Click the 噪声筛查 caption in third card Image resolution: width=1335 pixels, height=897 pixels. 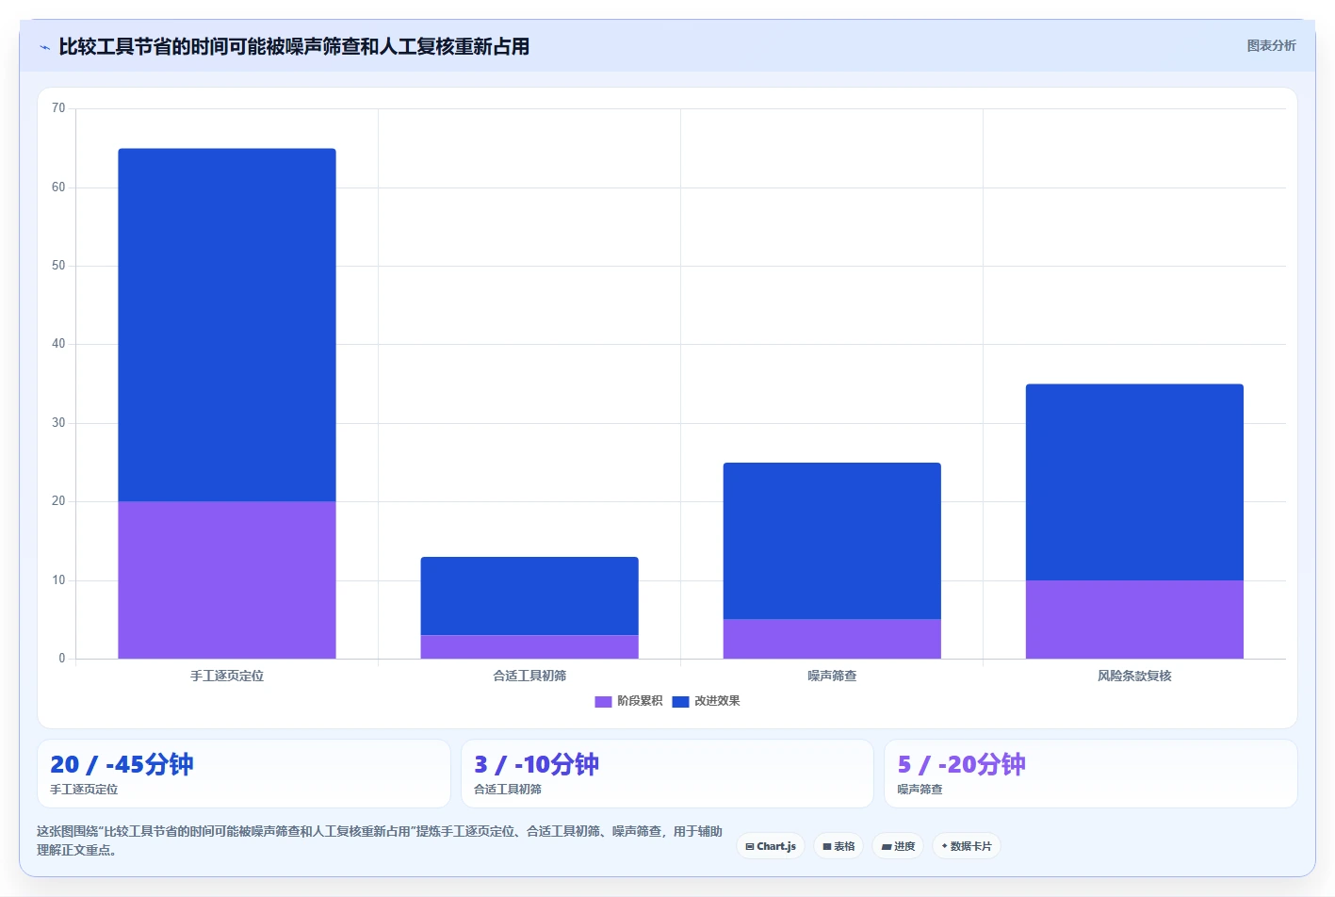920,790
